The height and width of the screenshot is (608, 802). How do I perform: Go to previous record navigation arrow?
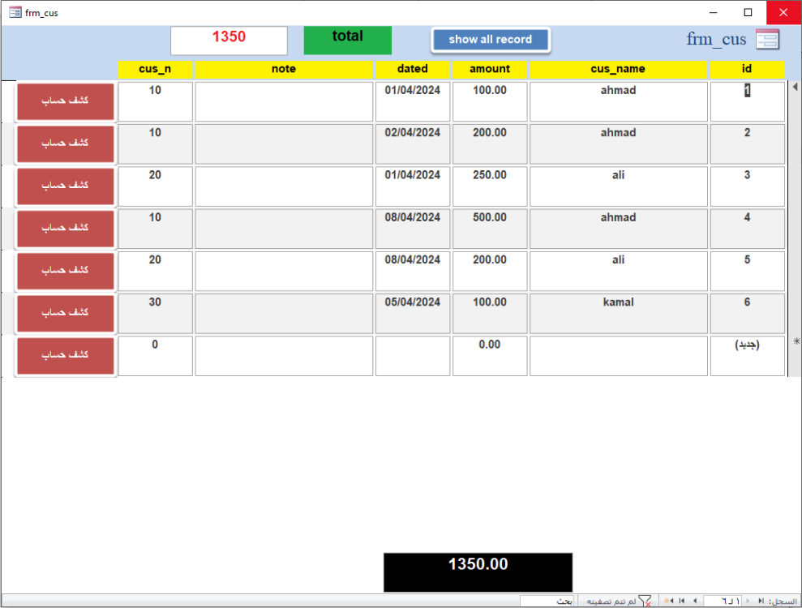pyautogui.click(x=748, y=601)
